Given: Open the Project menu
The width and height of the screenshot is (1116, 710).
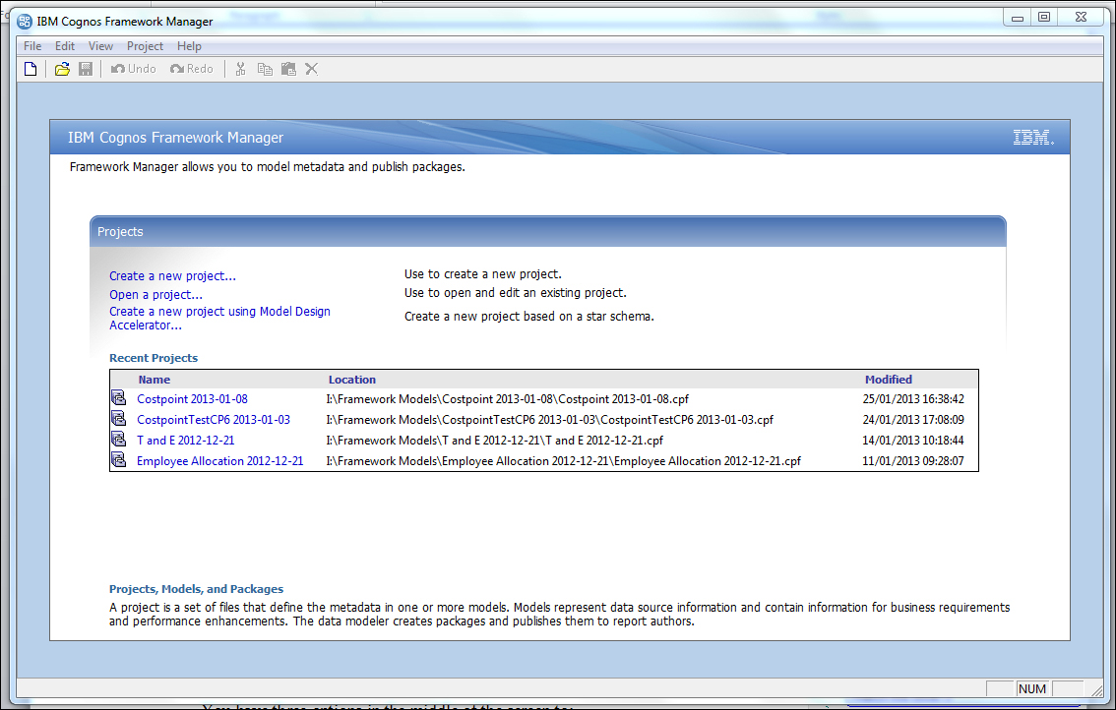Looking at the screenshot, I should (146, 46).
